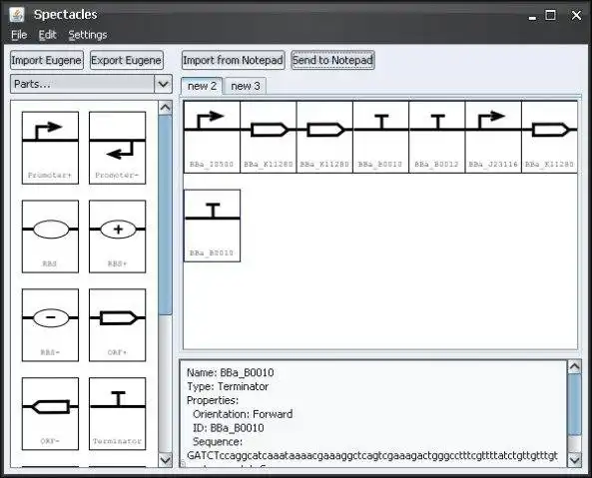Select the BBa_B0010 terminator in the top row
The width and height of the screenshot is (592, 478).
point(381,137)
